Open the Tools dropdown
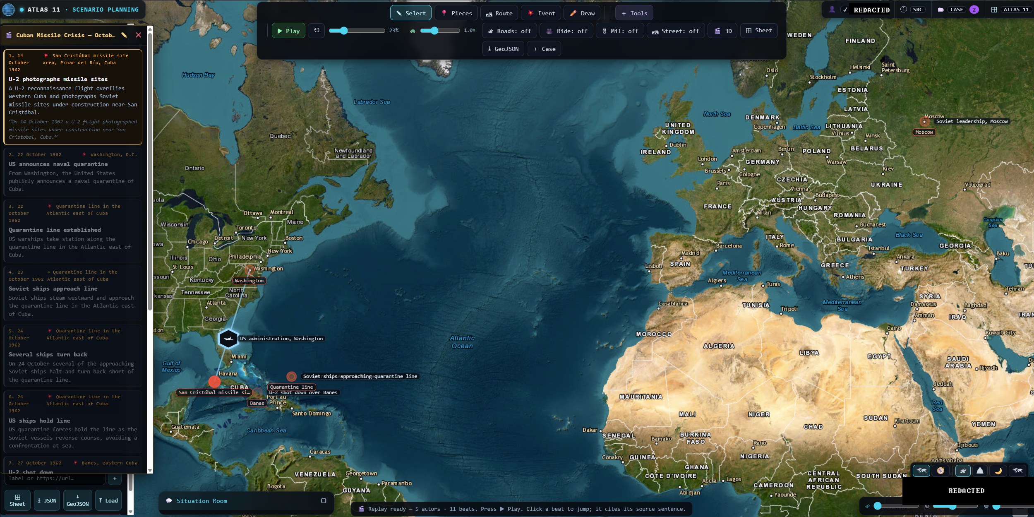This screenshot has height=517, width=1034. (x=634, y=13)
